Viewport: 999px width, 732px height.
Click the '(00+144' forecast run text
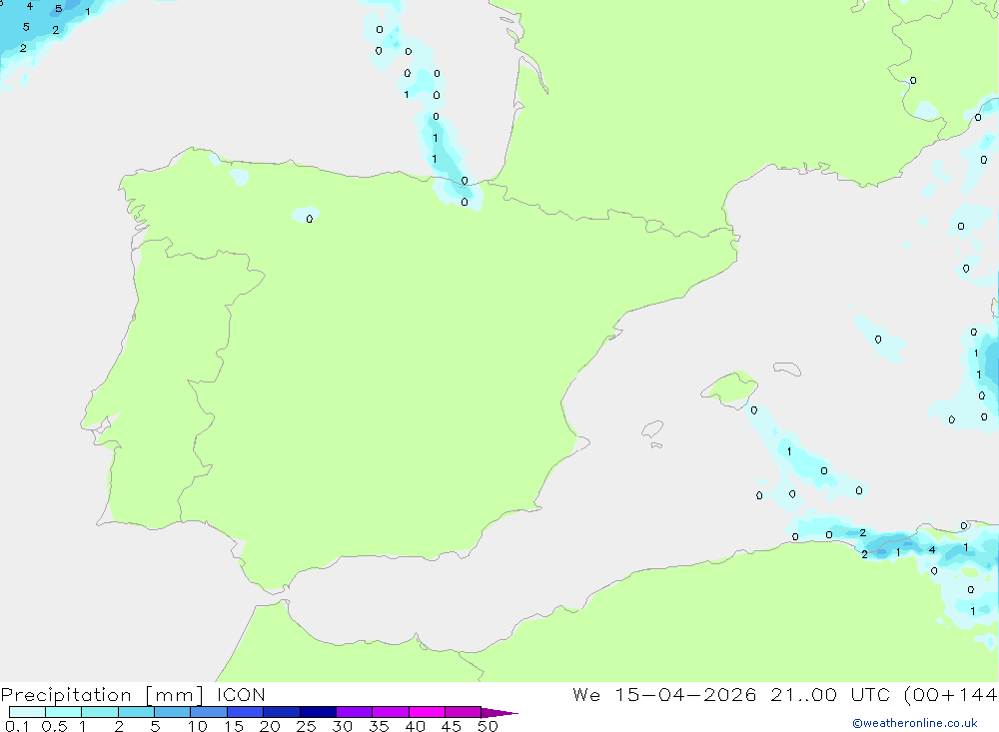point(951,695)
